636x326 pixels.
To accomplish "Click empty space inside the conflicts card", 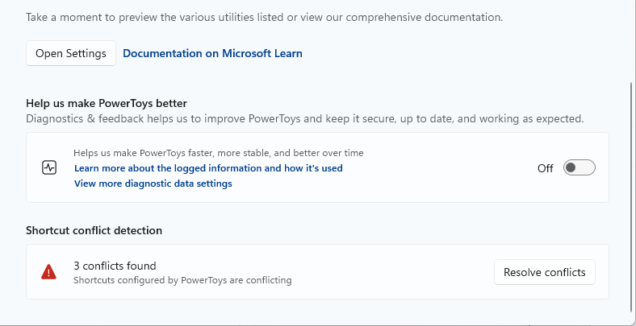I will coord(387,272).
